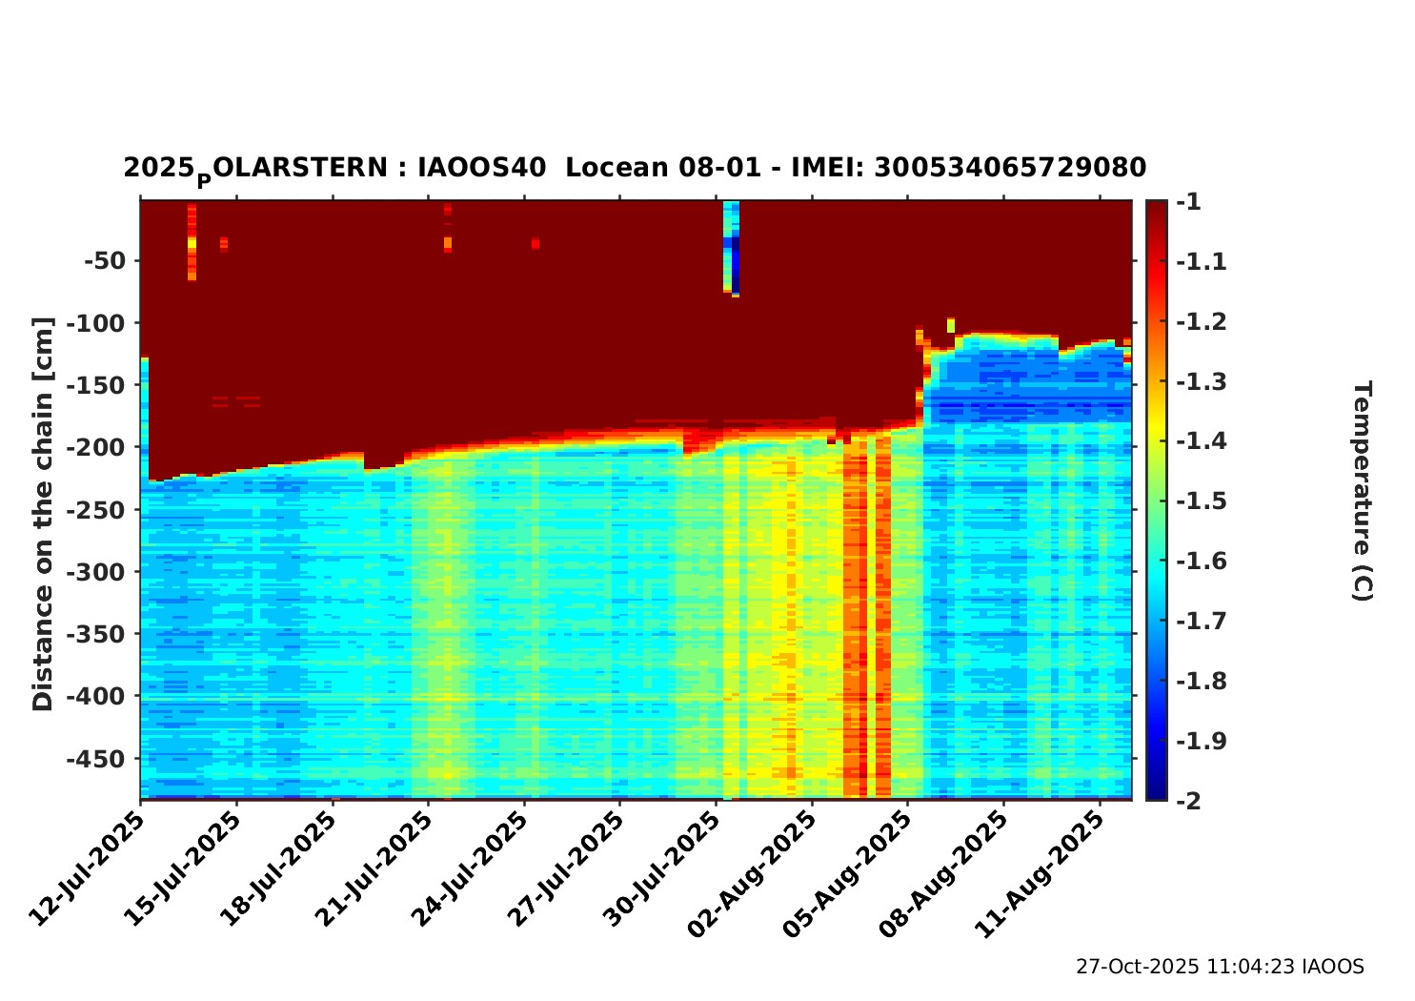
Task: Click the timestamp '27-Oct-2025 11:04:23 IAOOS'
Action: tap(1220, 967)
